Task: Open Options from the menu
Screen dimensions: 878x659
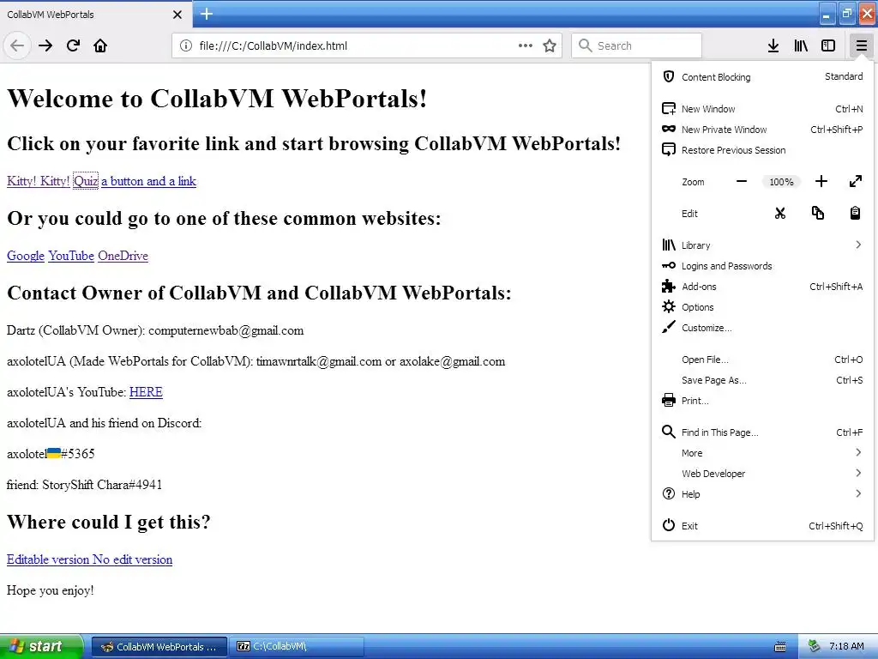Action: pos(762,307)
